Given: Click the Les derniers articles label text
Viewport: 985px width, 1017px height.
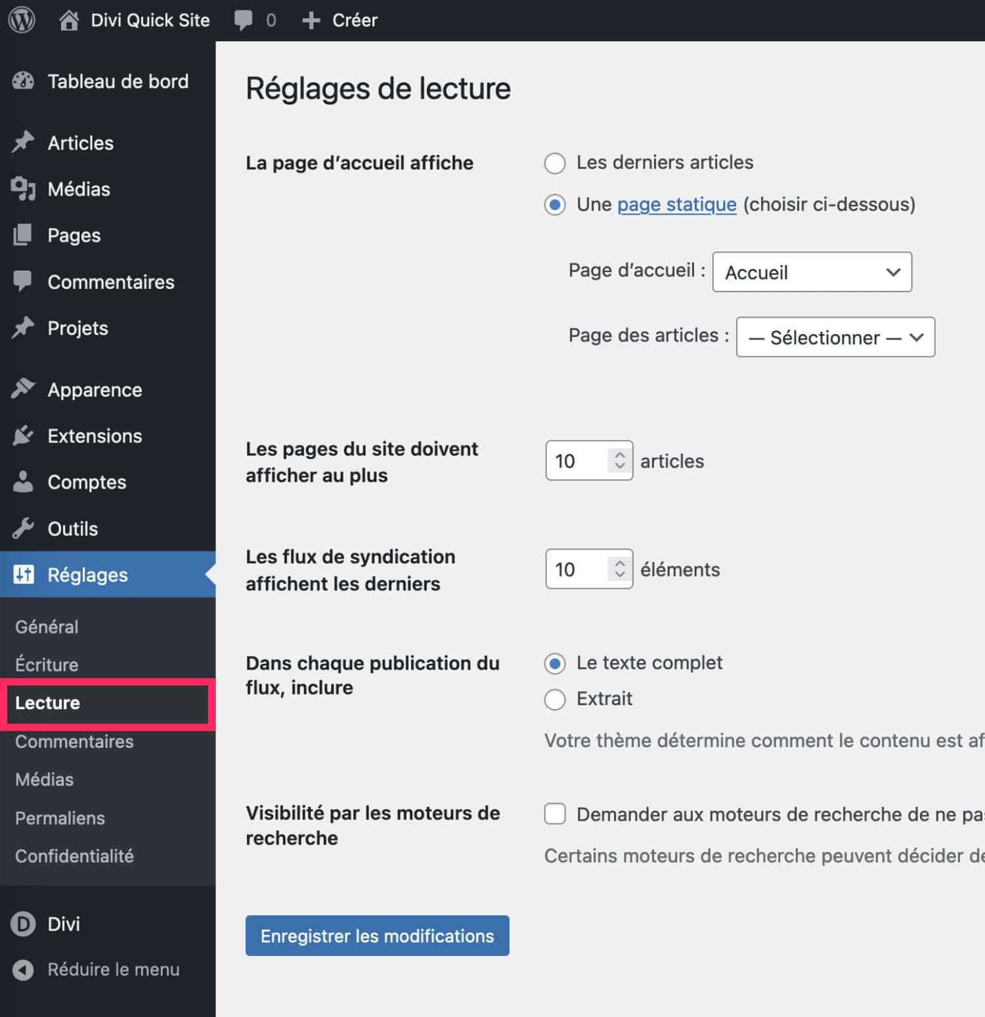Looking at the screenshot, I should click(665, 162).
